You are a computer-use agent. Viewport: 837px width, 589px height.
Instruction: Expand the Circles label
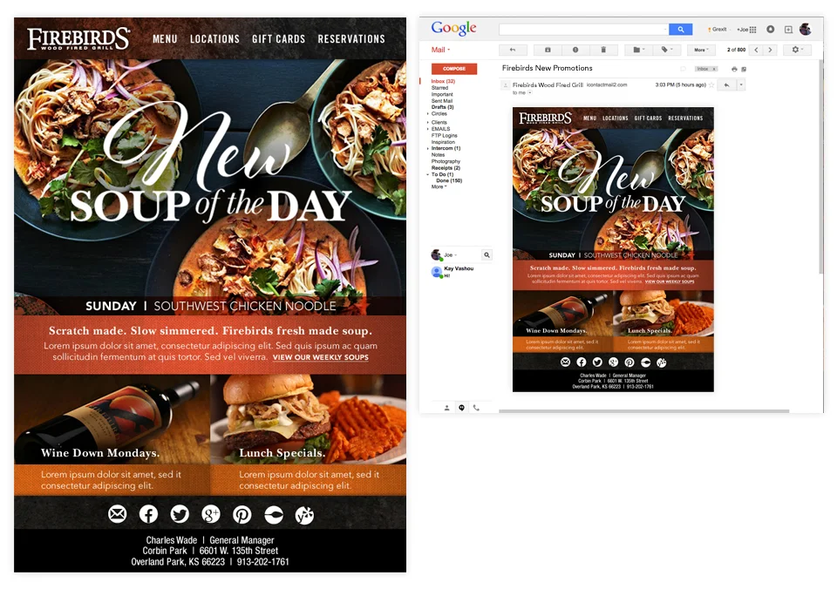(427, 113)
